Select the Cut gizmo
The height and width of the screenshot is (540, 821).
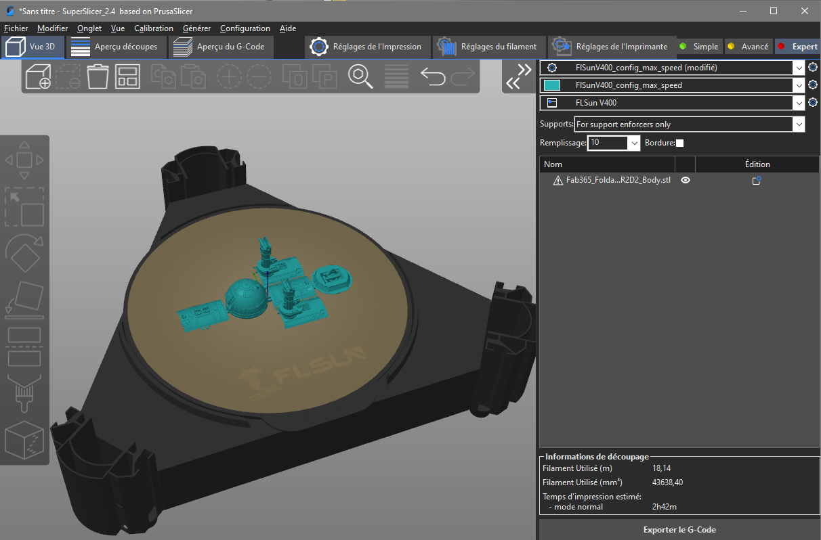[x=24, y=346]
